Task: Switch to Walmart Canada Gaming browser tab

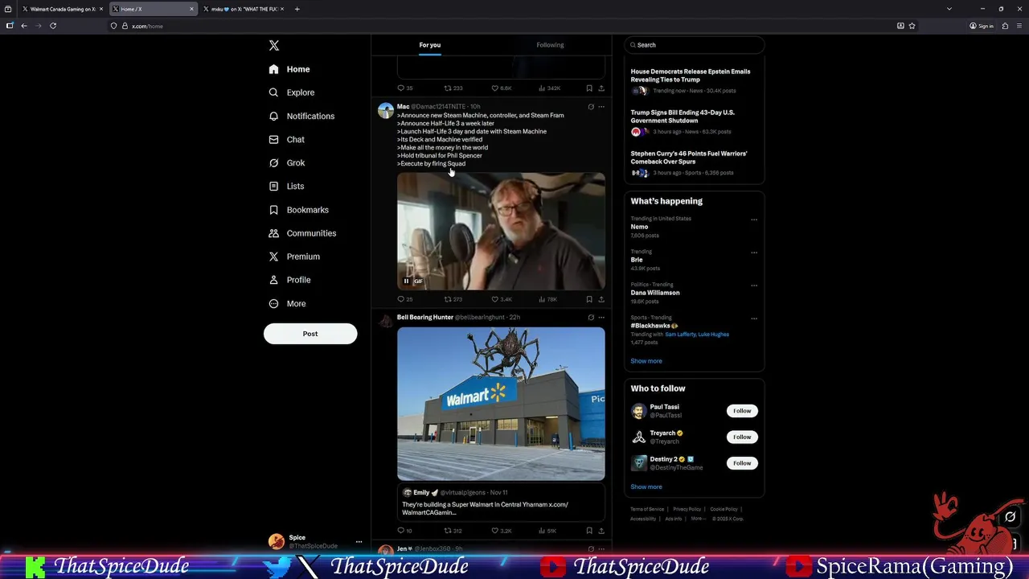Action: (61, 9)
